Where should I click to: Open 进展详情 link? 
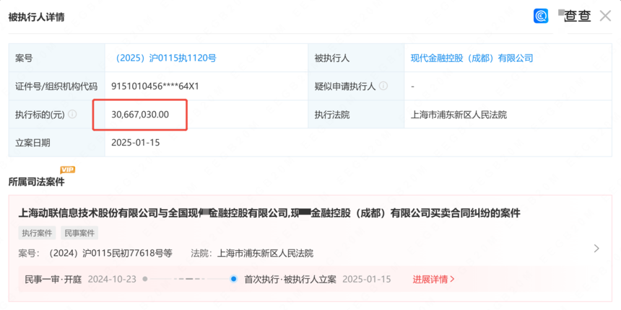(x=434, y=279)
